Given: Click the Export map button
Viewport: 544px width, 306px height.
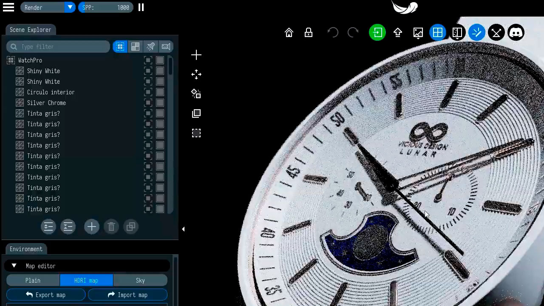Looking at the screenshot, I should (x=46, y=295).
